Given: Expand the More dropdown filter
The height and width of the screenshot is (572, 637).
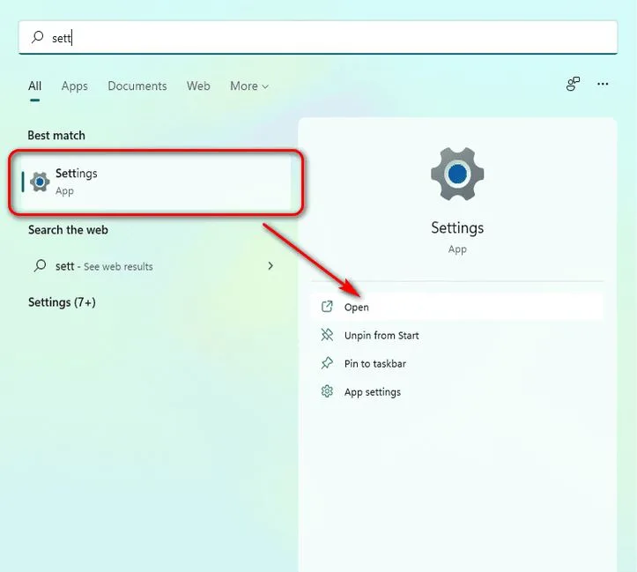Looking at the screenshot, I should tap(249, 86).
